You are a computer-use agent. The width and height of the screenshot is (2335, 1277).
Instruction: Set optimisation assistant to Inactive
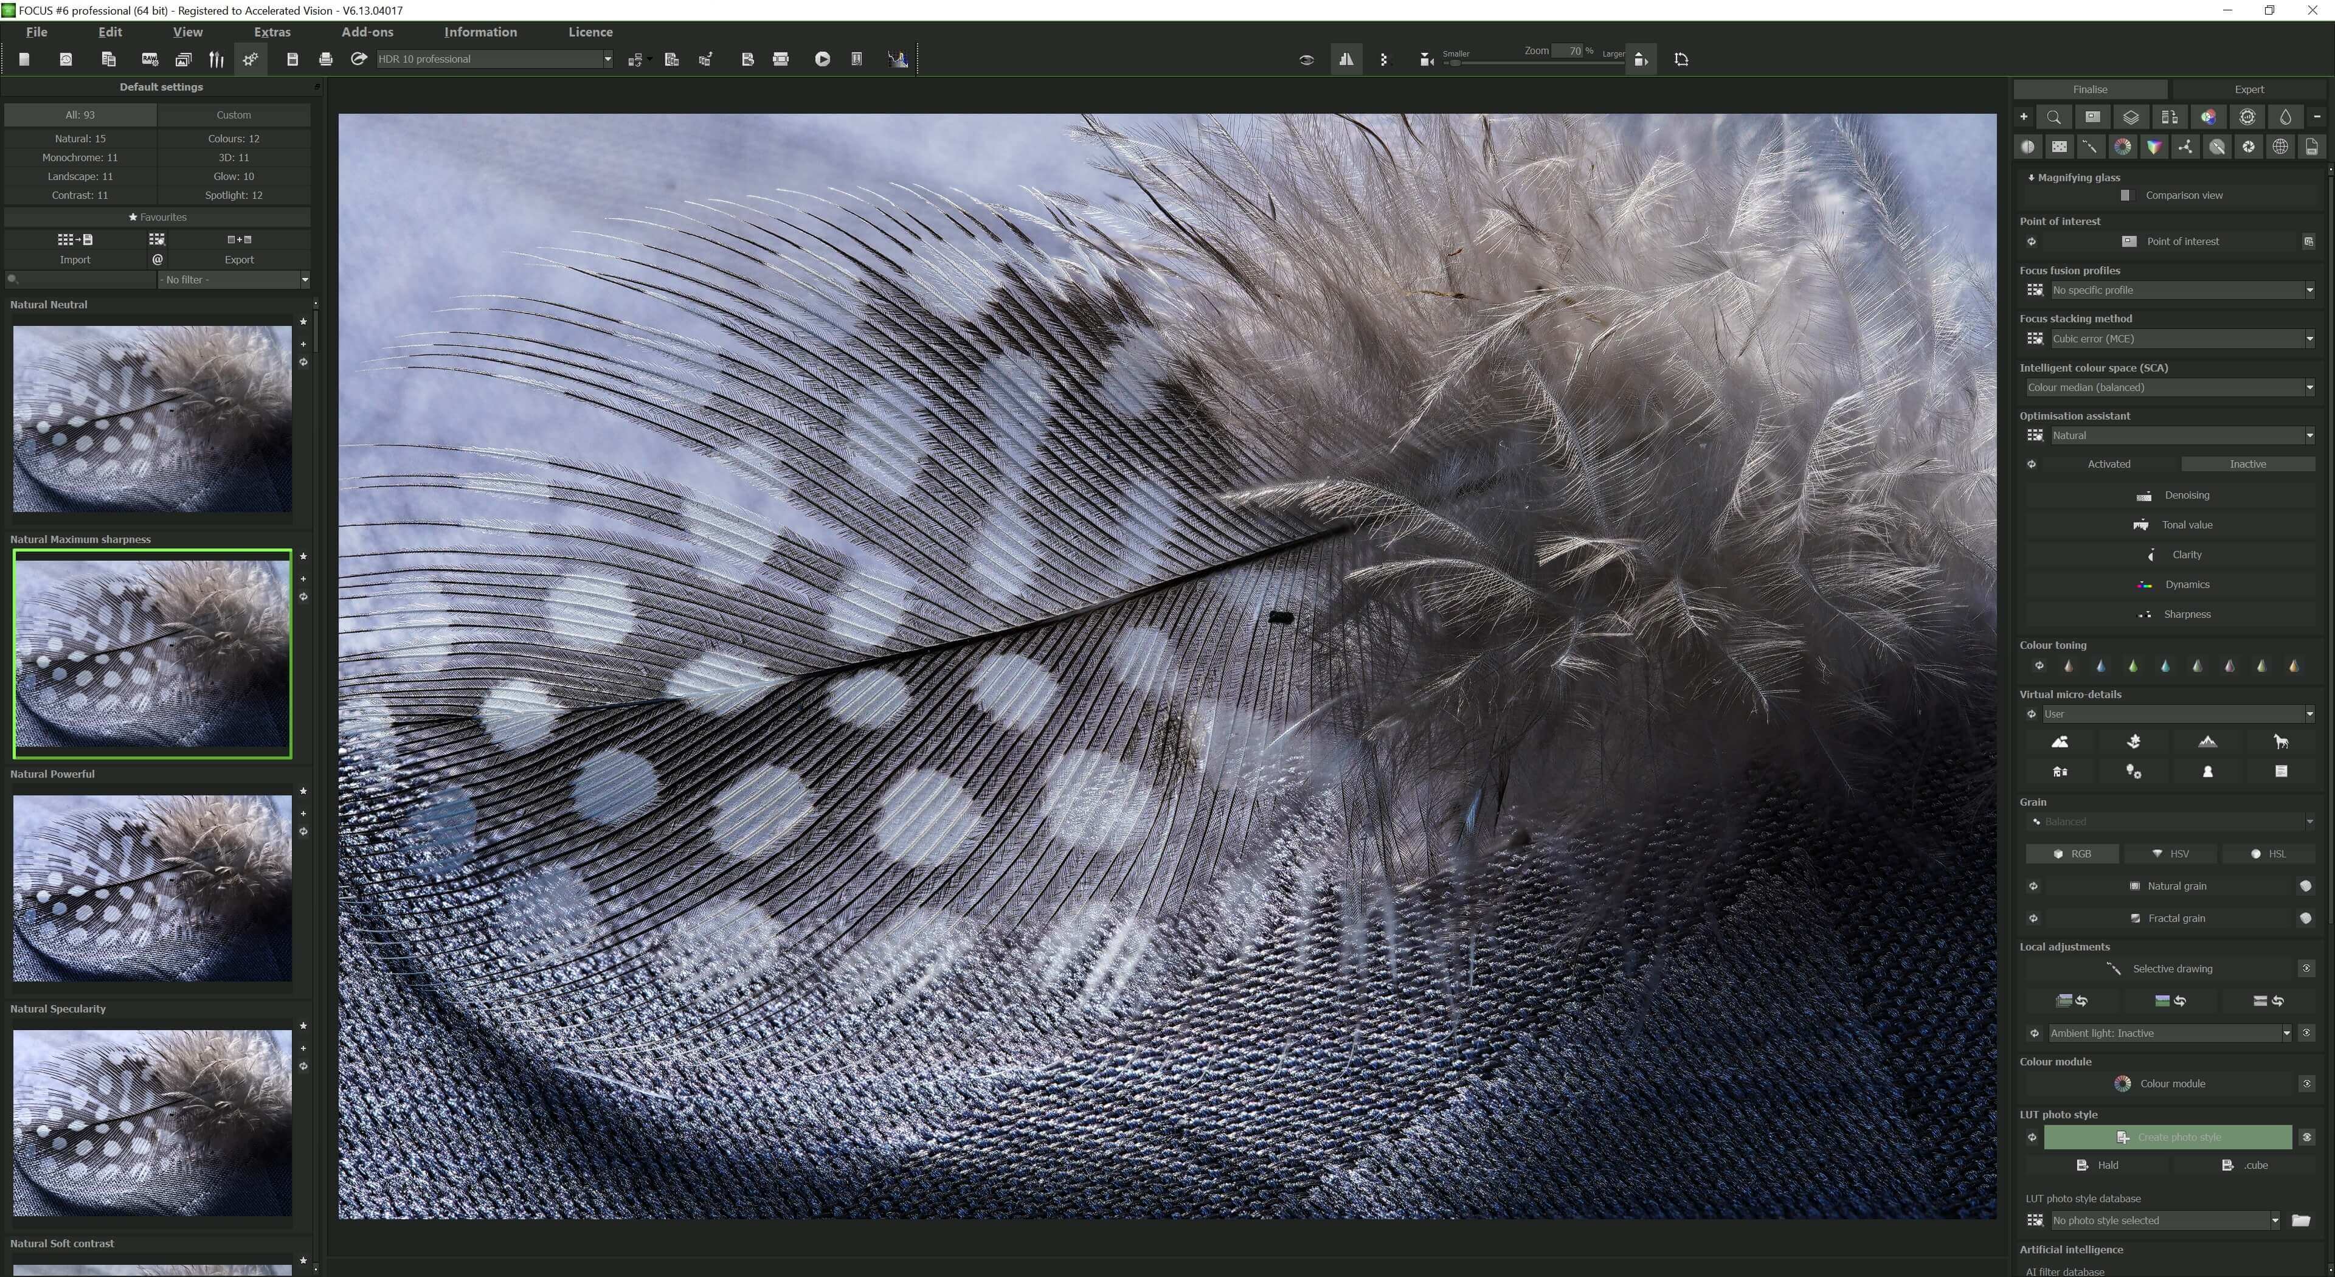click(2247, 464)
